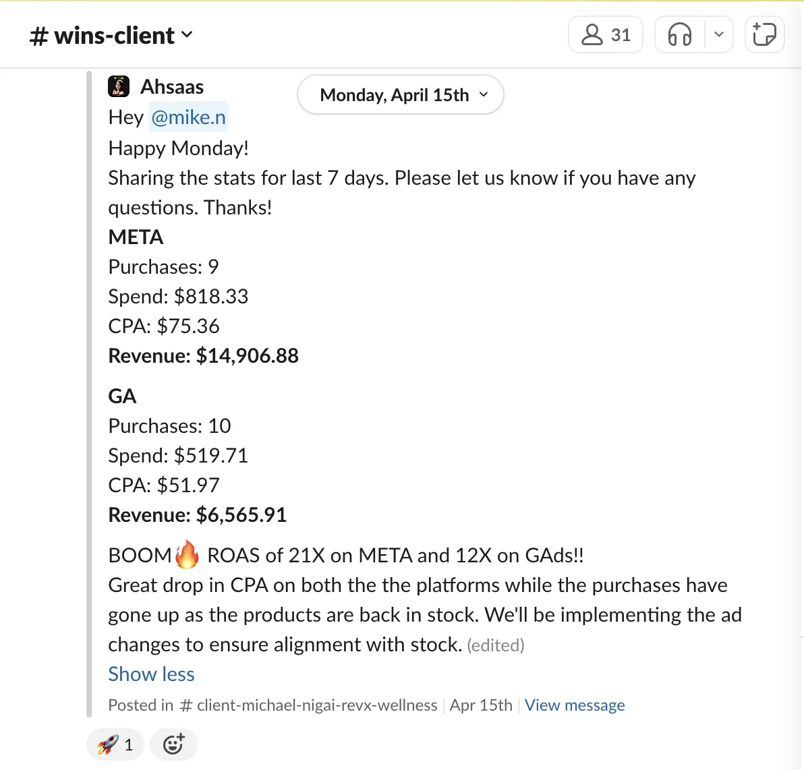Open the canvas icon in header
The height and width of the screenshot is (770, 804).
tap(764, 35)
